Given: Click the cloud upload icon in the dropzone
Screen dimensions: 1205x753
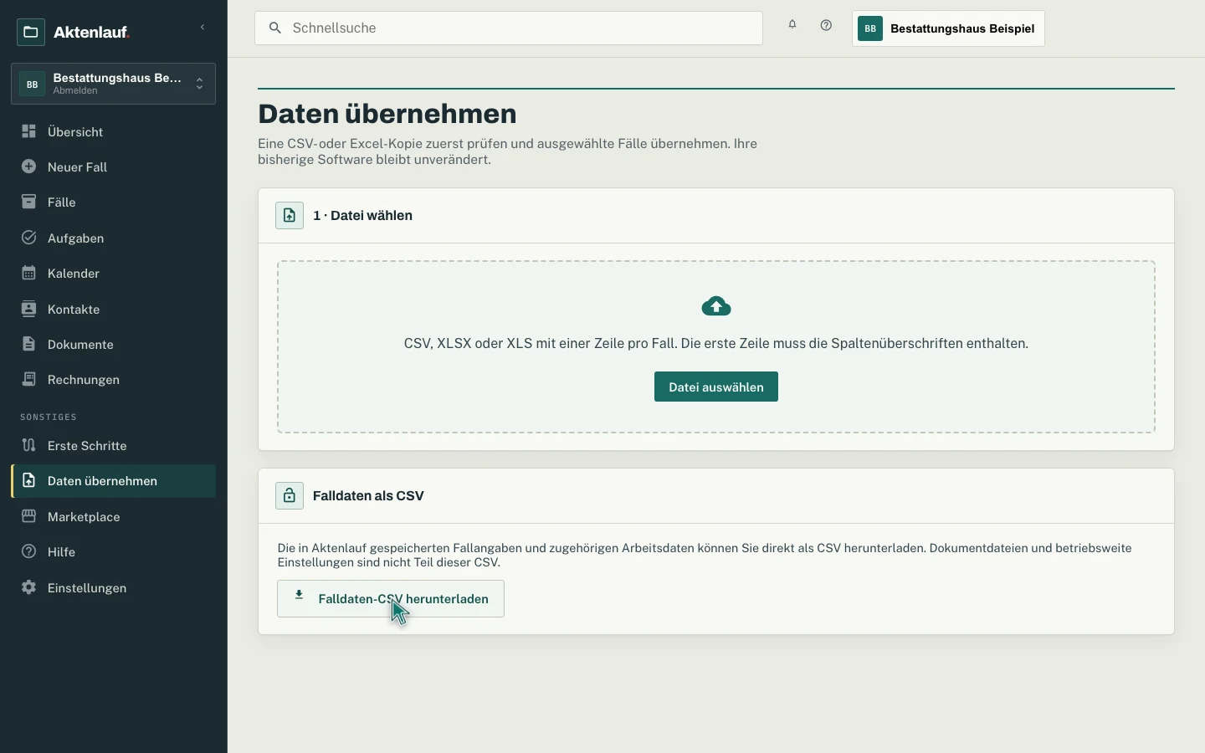Looking at the screenshot, I should point(716,306).
